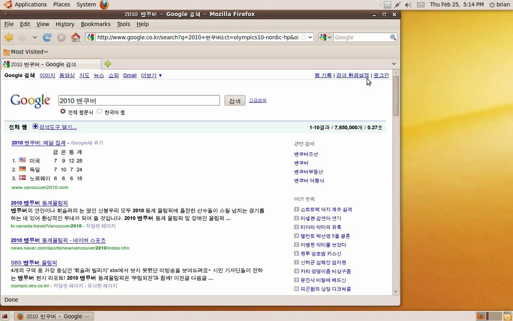The image size is (513, 321).
Task: Click the USA flag in the medal table
Action: click(x=22, y=160)
